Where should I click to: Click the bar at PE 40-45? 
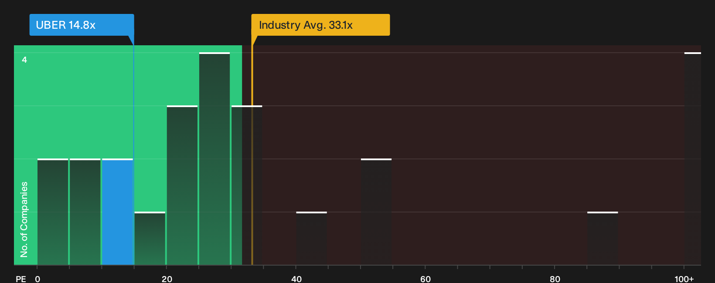[x=312, y=238]
